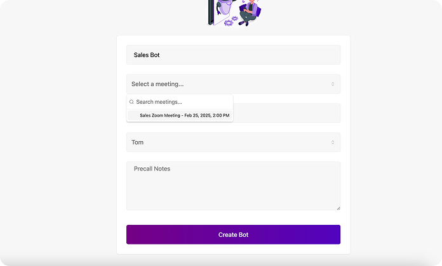Open the Select a meeting dropdown
The width and height of the screenshot is (442, 266).
(x=233, y=84)
